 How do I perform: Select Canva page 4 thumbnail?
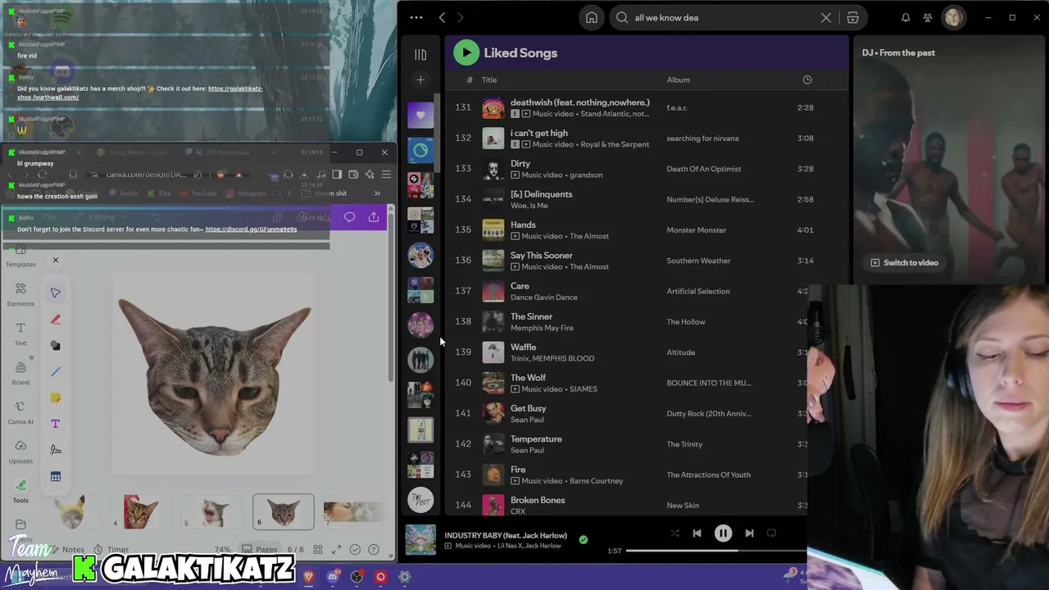(x=141, y=511)
